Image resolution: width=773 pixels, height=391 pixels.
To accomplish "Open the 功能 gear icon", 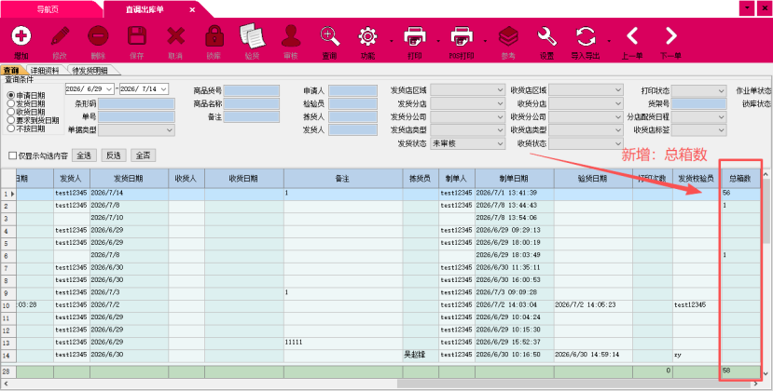I will click(367, 36).
